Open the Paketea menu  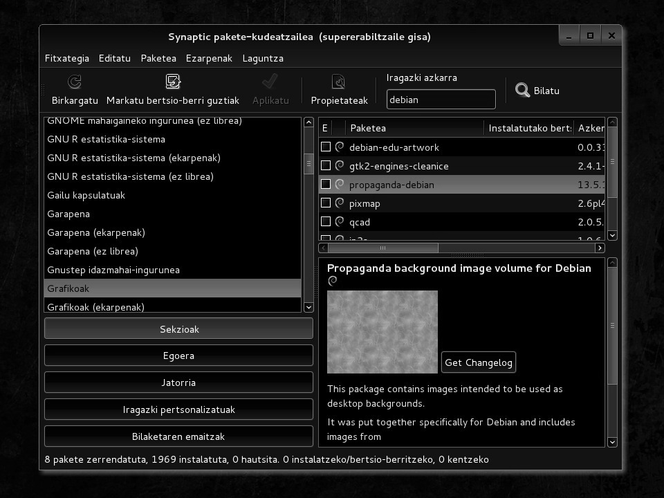[x=158, y=58]
